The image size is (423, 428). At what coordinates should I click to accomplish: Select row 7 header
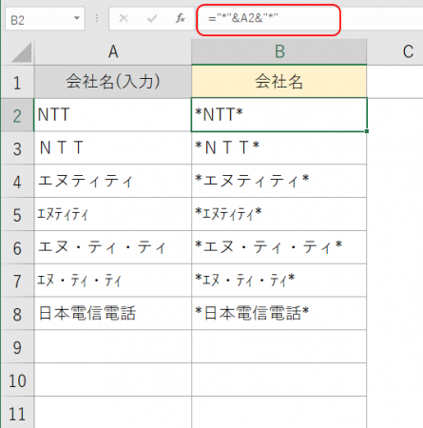[17, 281]
